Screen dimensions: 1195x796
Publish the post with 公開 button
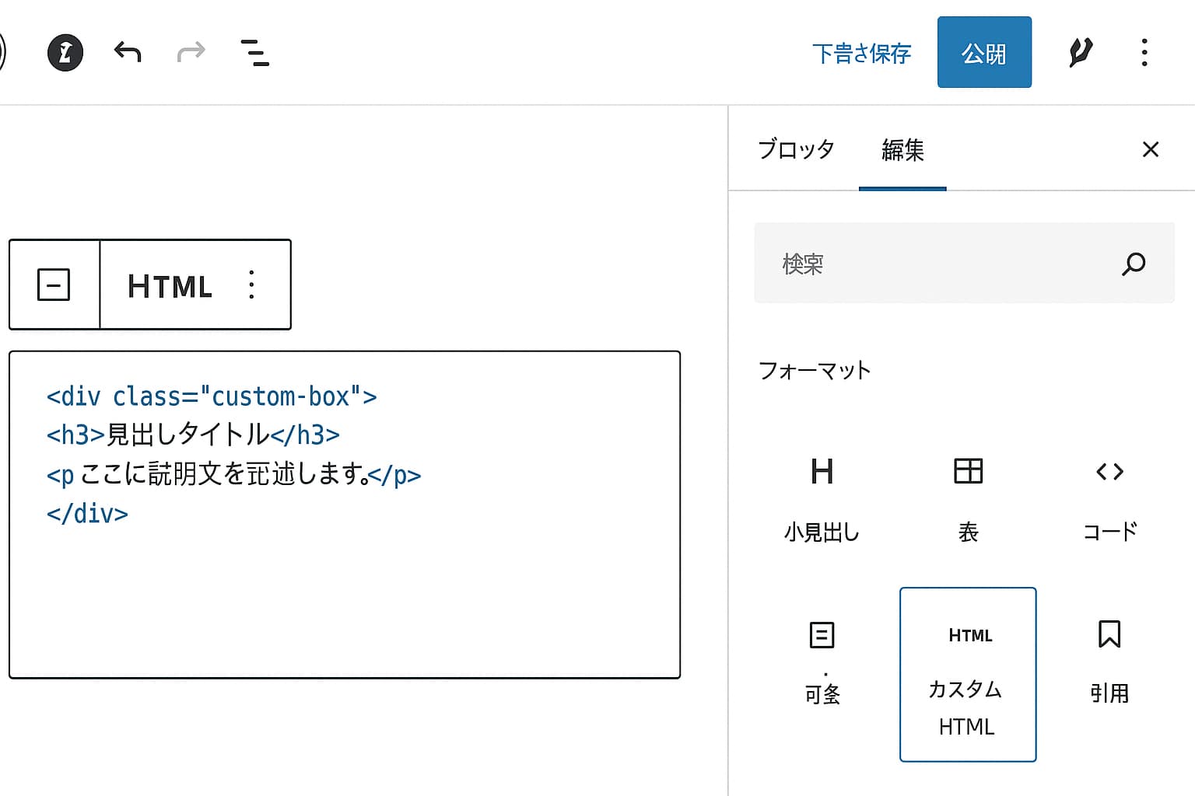[x=984, y=52]
